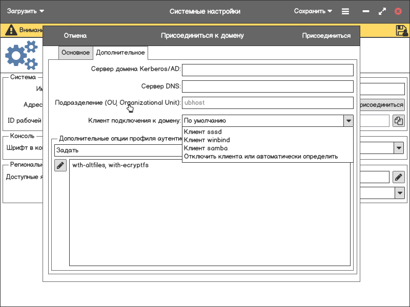Screen dimensions: 410x307
Task: Click the pencil edit icon beside options list
Action: coord(60,165)
